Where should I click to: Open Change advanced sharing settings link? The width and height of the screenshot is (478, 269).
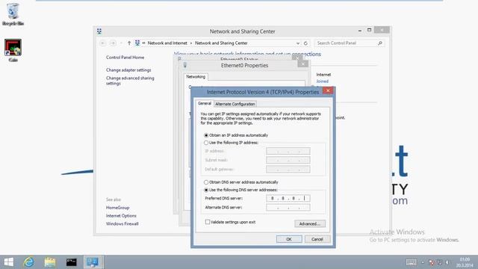click(x=130, y=81)
